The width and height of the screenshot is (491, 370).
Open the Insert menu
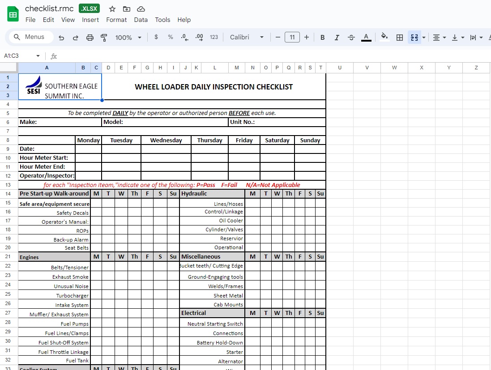90,20
